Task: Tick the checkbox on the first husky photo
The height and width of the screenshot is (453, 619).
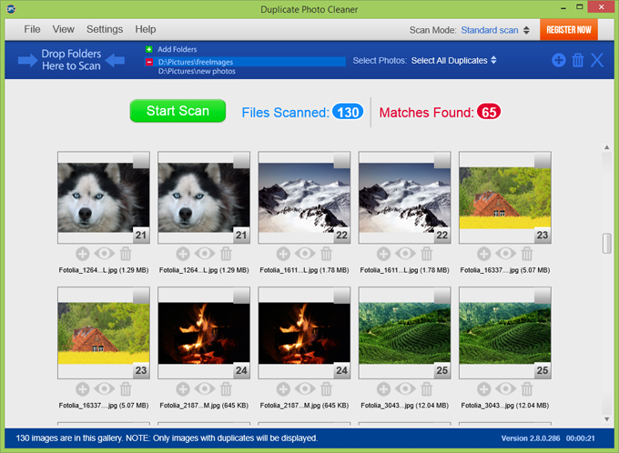Action: 141,161
